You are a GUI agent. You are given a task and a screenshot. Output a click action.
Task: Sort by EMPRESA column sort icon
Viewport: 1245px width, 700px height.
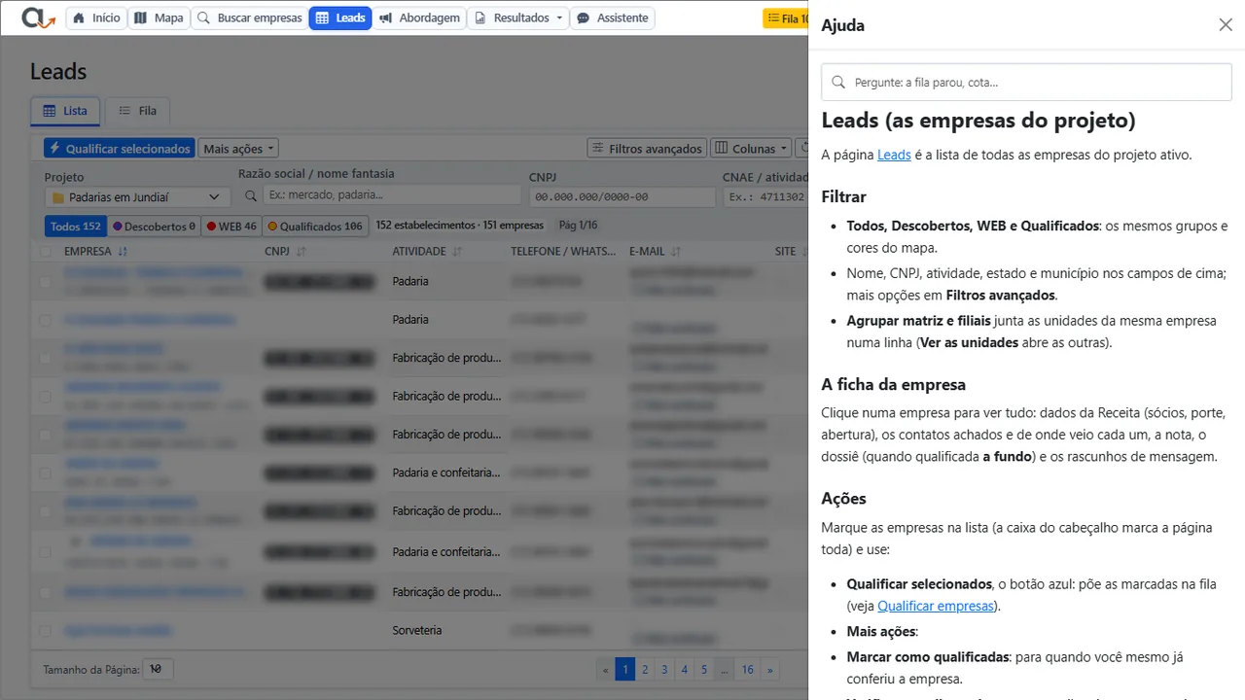coord(123,252)
